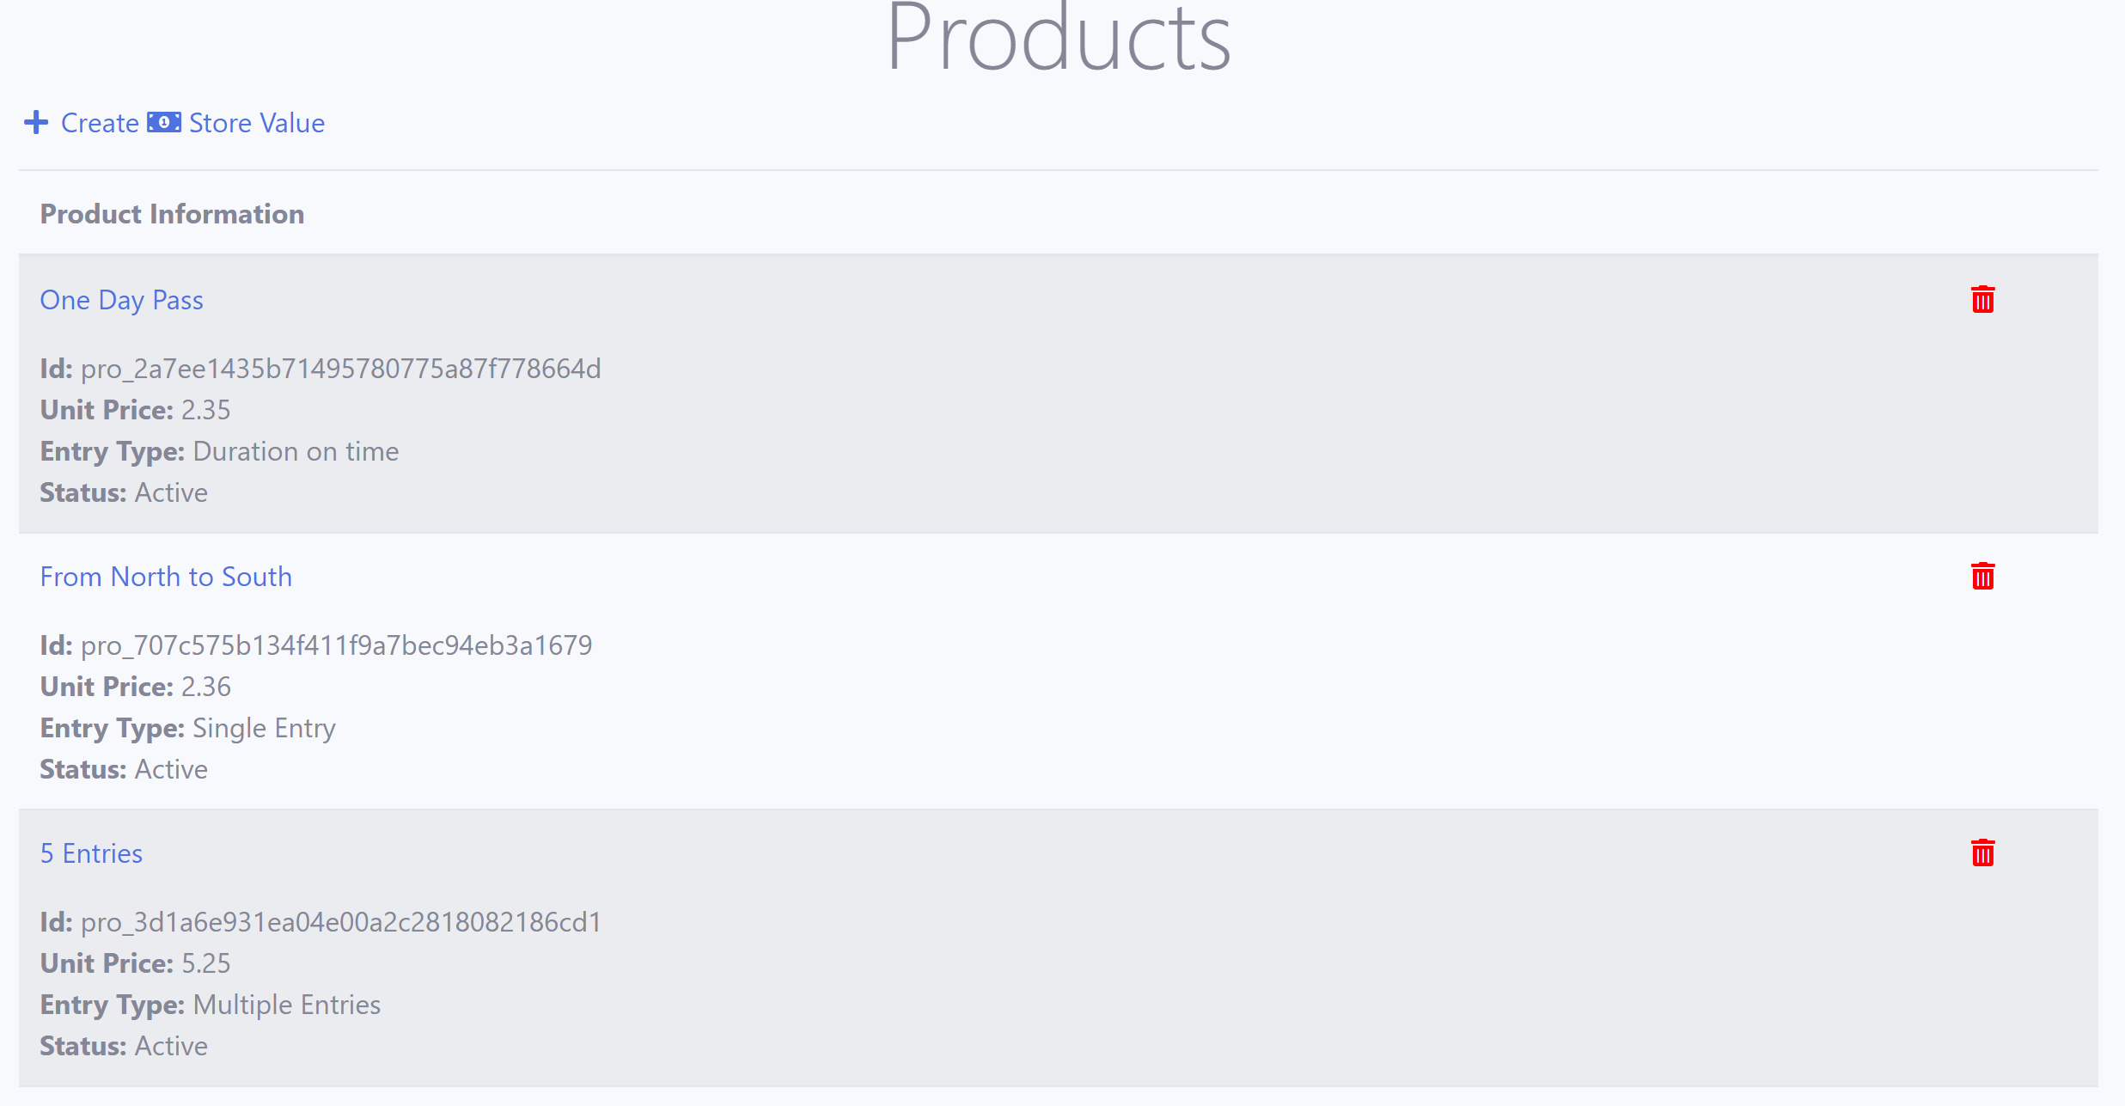Viewport: 2125px width, 1106px height.
Task: Open the One Day Pass product
Action: 121,300
